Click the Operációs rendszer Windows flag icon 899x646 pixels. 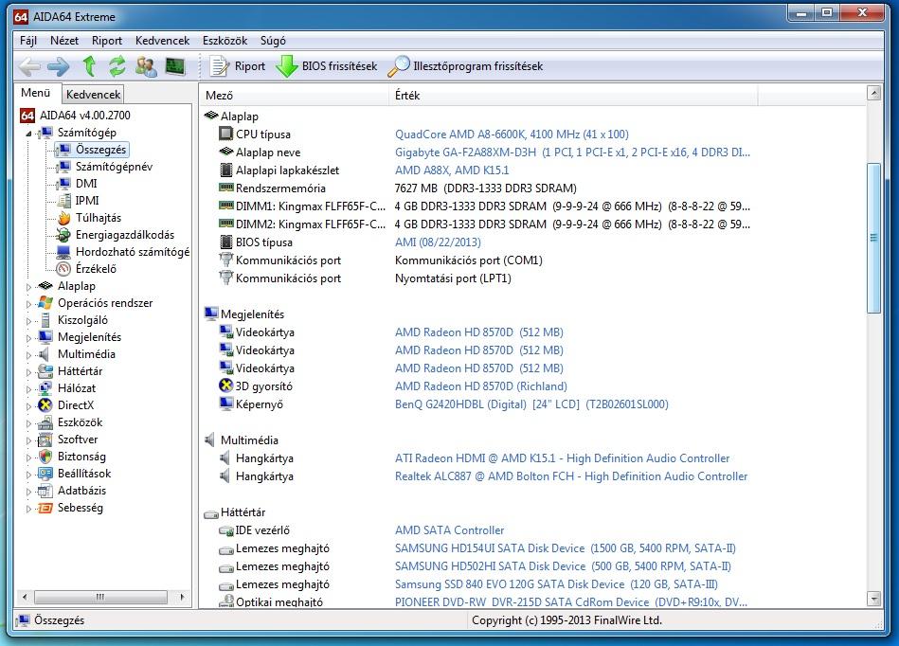coord(45,303)
